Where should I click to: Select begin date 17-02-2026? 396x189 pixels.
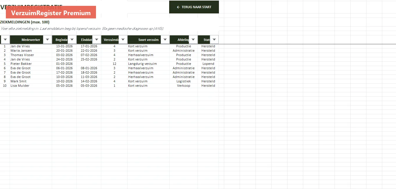tap(64, 72)
